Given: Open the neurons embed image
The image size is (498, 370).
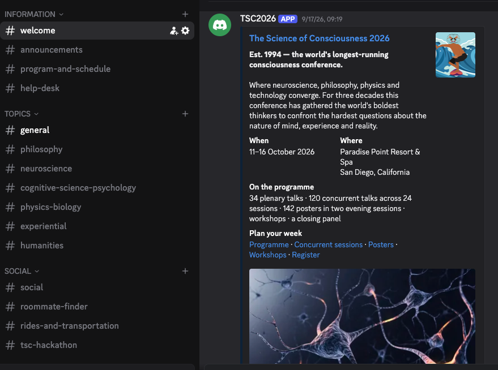Looking at the screenshot, I should [x=362, y=316].
